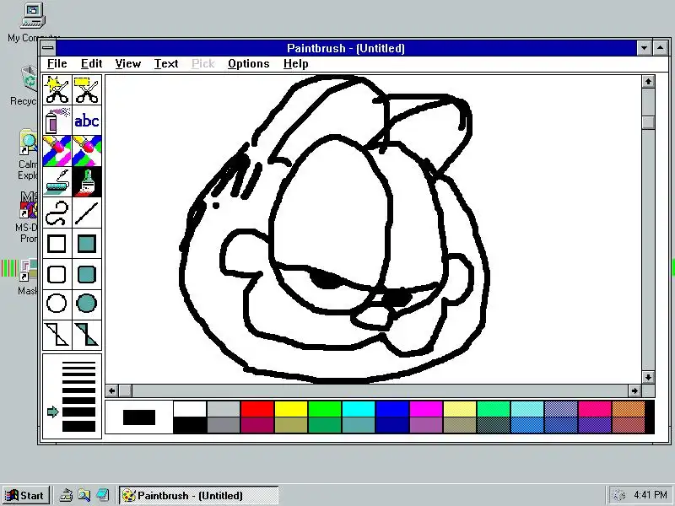This screenshot has height=506, width=675.
Task: Select the Brush tool
Action: (87, 181)
